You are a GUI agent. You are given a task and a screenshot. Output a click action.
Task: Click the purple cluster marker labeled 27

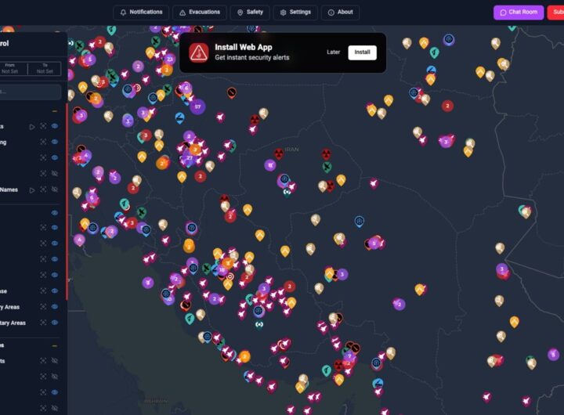[190, 157]
